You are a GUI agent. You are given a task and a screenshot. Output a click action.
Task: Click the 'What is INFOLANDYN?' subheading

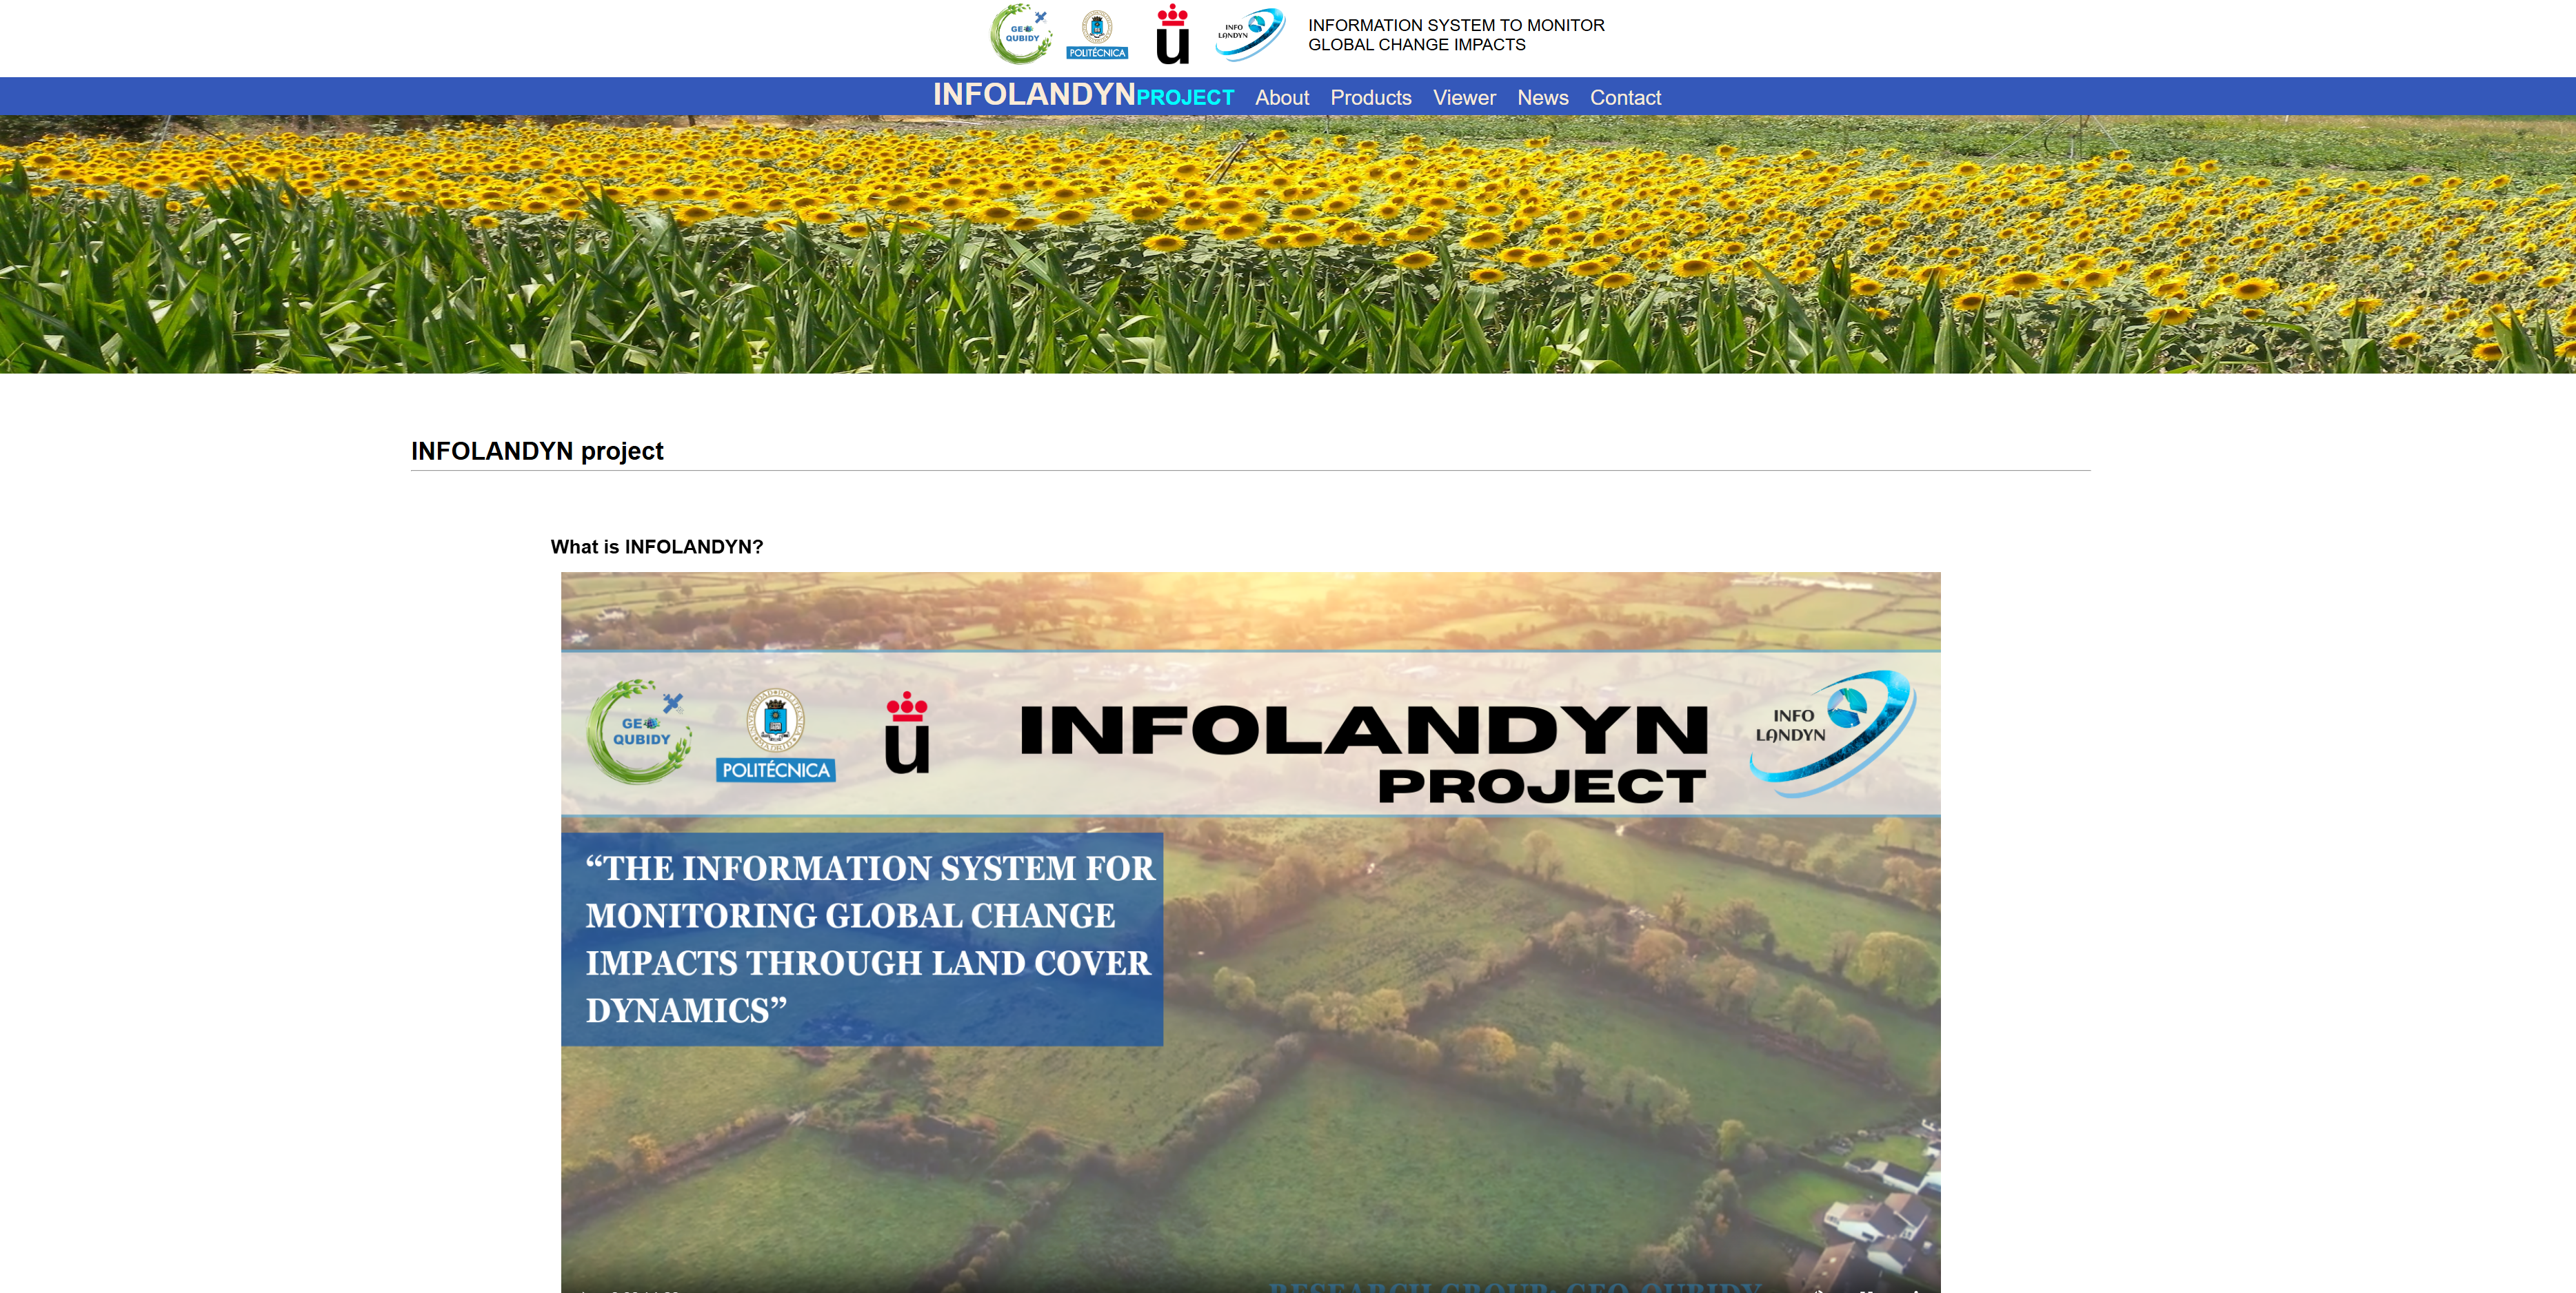656,547
